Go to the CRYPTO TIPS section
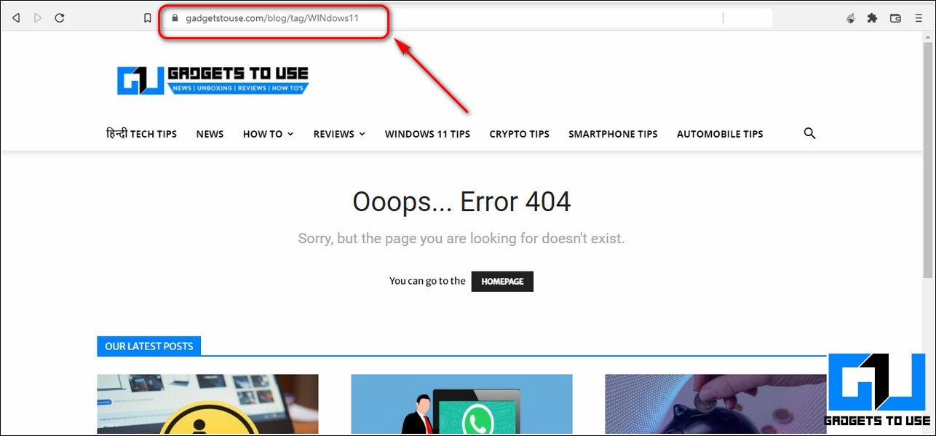The image size is (936, 436). 519,134
